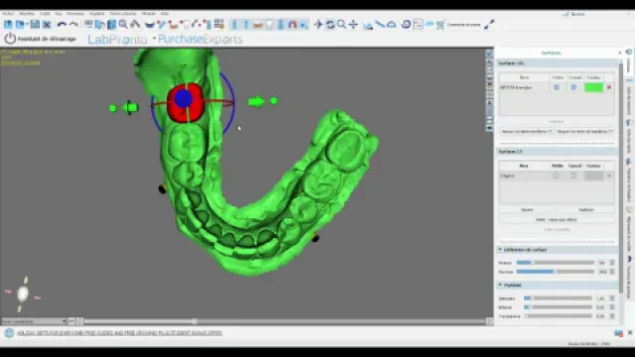The image size is (635, 357).
Task: Select the zoom view magnifier tool
Action: [341, 25]
